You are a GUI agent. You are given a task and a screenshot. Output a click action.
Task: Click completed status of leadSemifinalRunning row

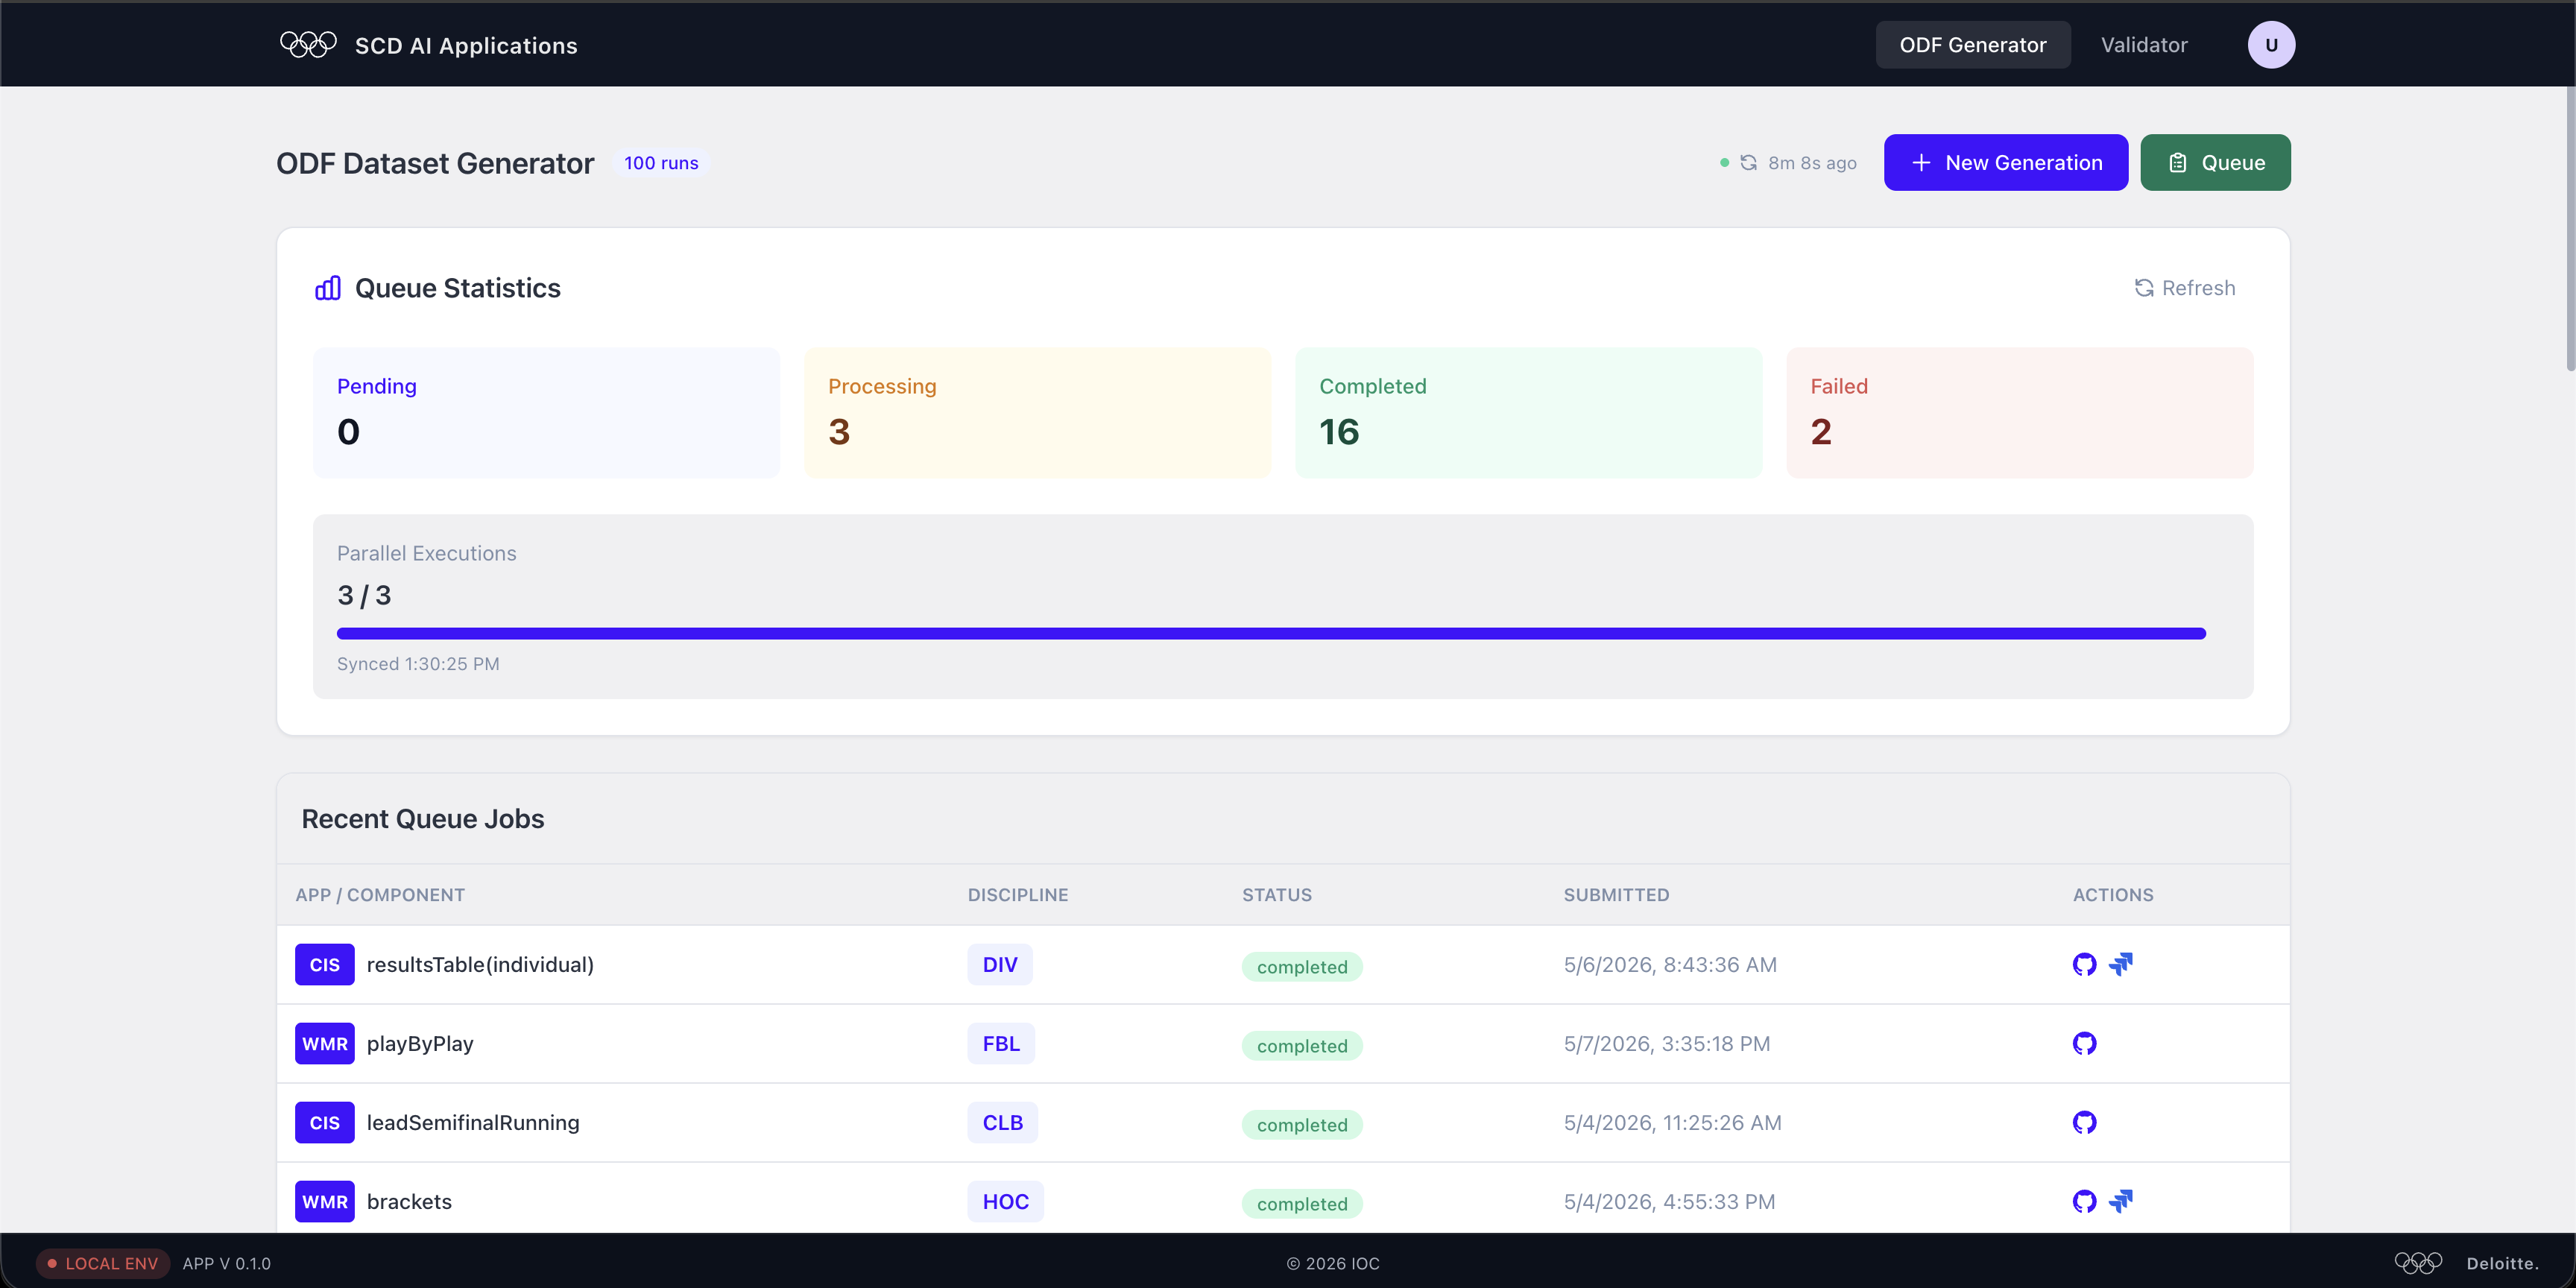tap(1302, 1125)
